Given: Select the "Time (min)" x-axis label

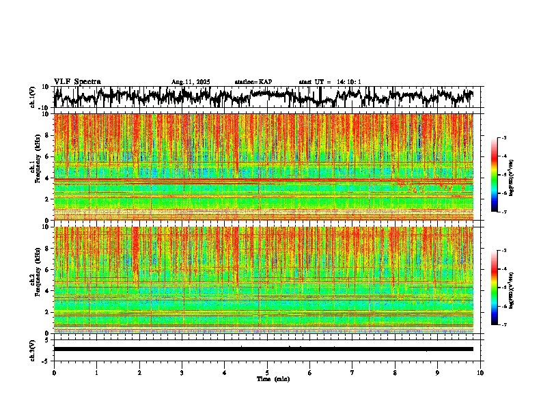Looking at the screenshot, I should 273,379.
